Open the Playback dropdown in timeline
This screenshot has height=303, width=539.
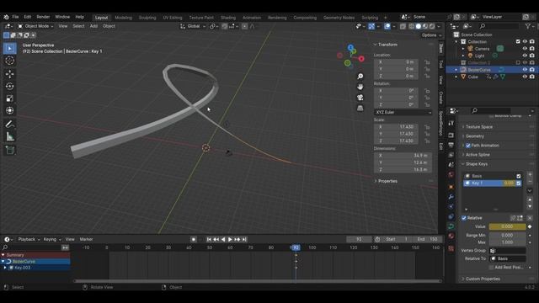pos(29,239)
